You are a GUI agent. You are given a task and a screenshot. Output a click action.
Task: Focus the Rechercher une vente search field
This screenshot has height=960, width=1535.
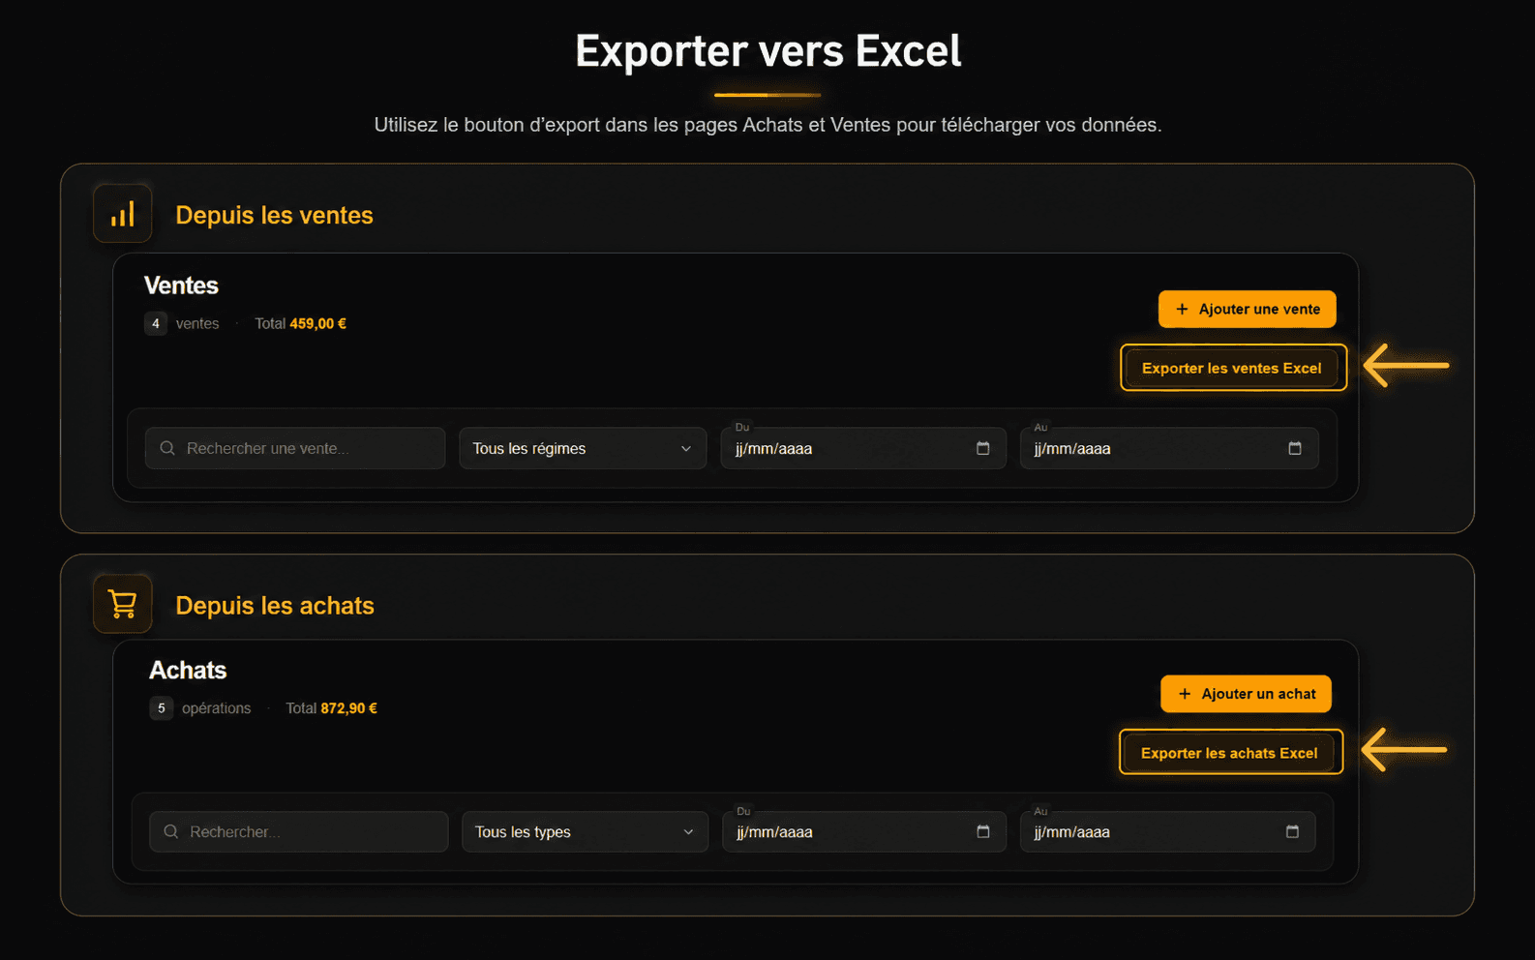tap(295, 448)
